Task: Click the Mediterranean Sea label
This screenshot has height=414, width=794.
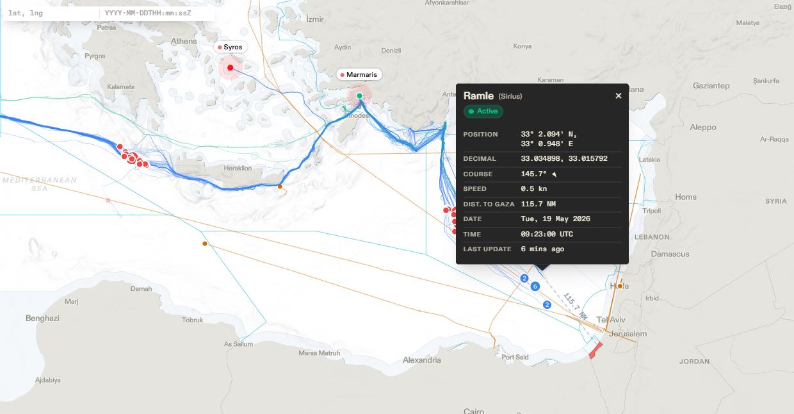Action: click(39, 184)
